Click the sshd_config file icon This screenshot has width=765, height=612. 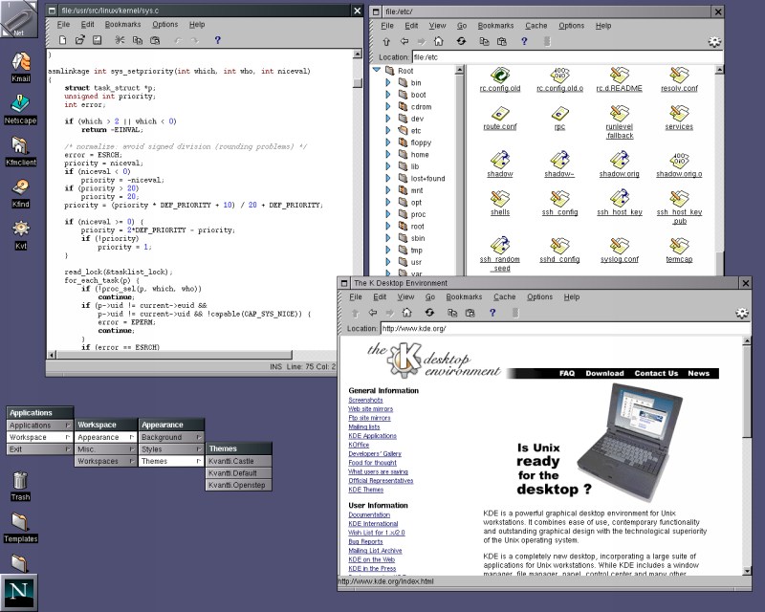click(x=559, y=246)
